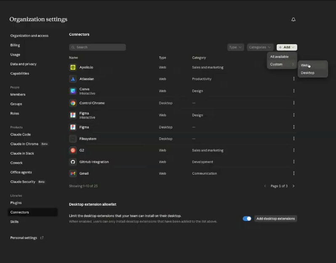Open the three-dot menu for G2
Viewport: 336px width, 263px height.
294,150
